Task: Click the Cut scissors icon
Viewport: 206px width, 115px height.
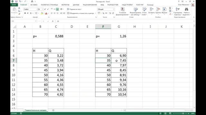Action: click(x=19, y=8)
